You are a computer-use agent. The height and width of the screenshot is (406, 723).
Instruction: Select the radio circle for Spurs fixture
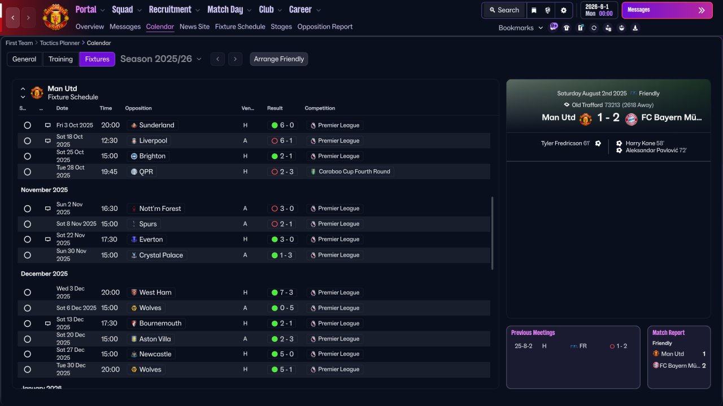27,224
